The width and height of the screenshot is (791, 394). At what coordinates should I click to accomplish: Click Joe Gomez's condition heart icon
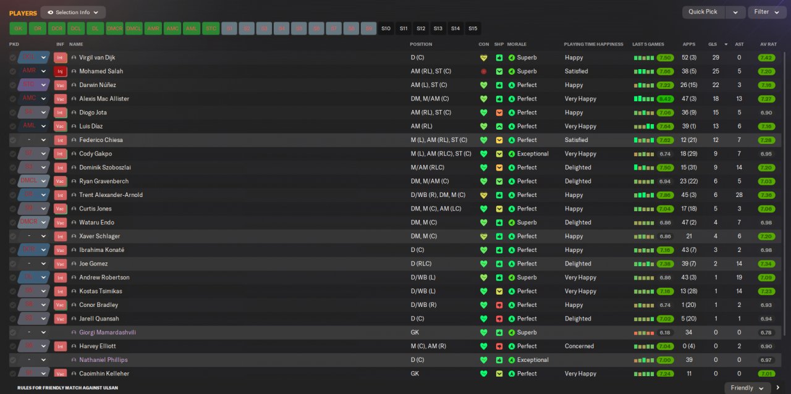click(483, 264)
